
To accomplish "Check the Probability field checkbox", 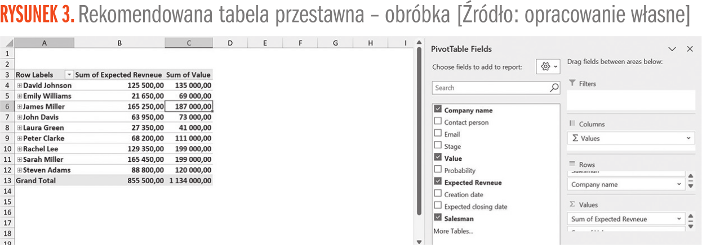I will coord(438,170).
